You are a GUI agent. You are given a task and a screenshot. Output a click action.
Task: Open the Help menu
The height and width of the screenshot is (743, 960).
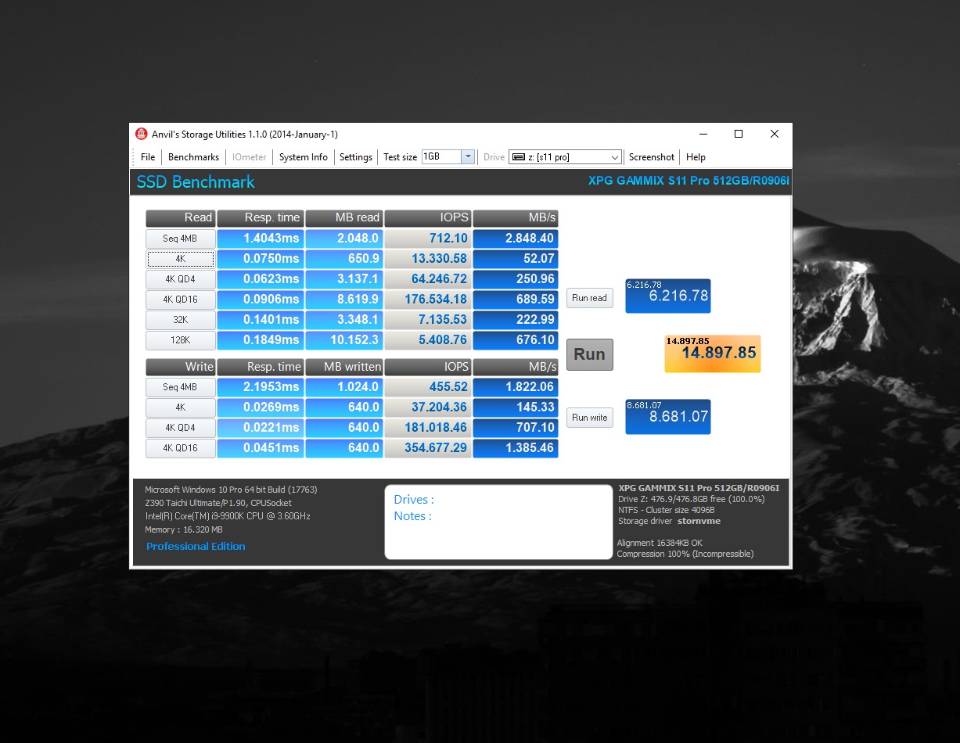(x=696, y=157)
